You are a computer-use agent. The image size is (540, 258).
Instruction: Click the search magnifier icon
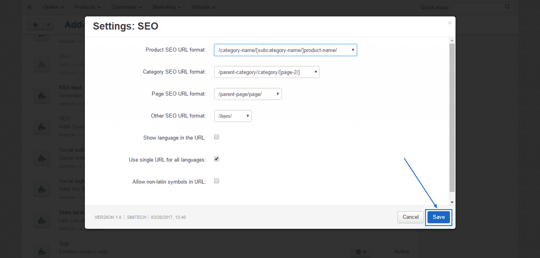coord(507,7)
